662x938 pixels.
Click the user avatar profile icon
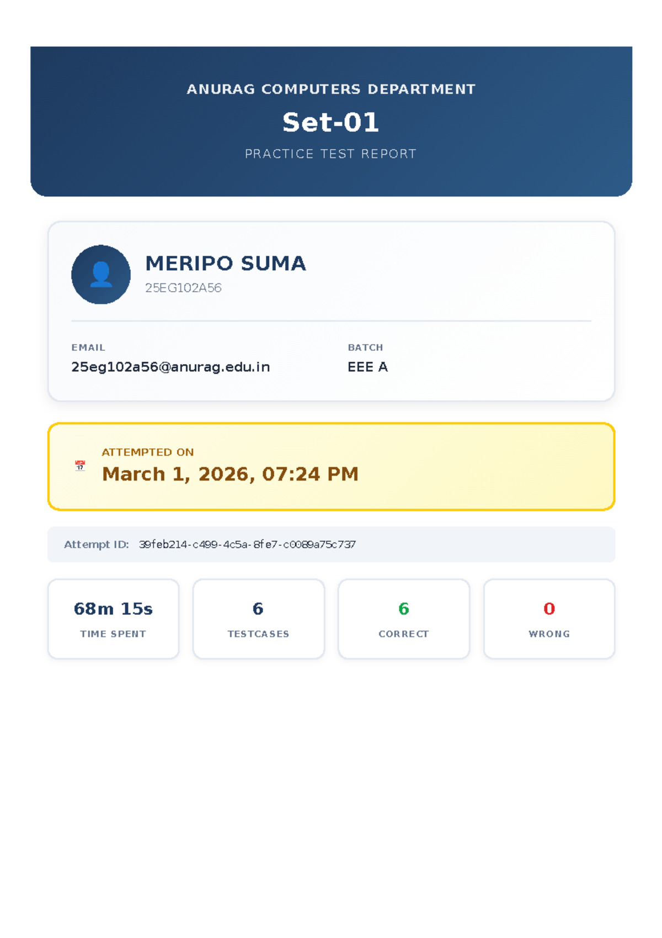[101, 275]
